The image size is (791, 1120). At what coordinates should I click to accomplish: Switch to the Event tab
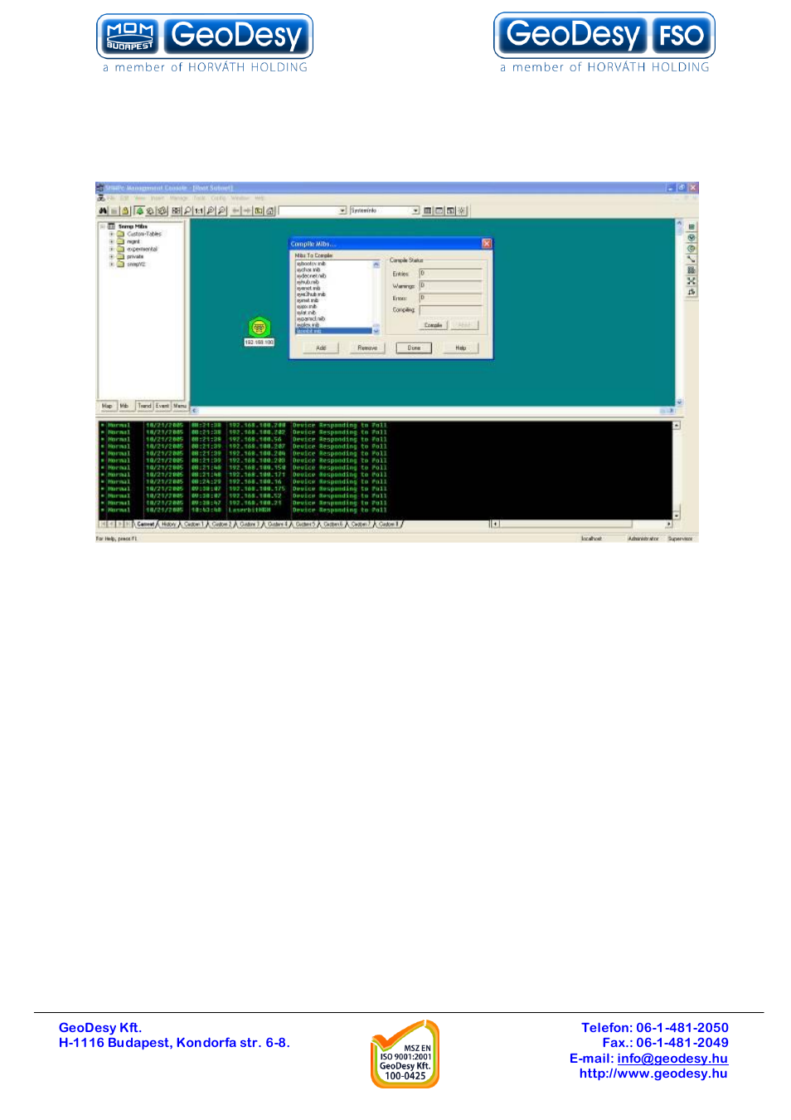(163, 406)
